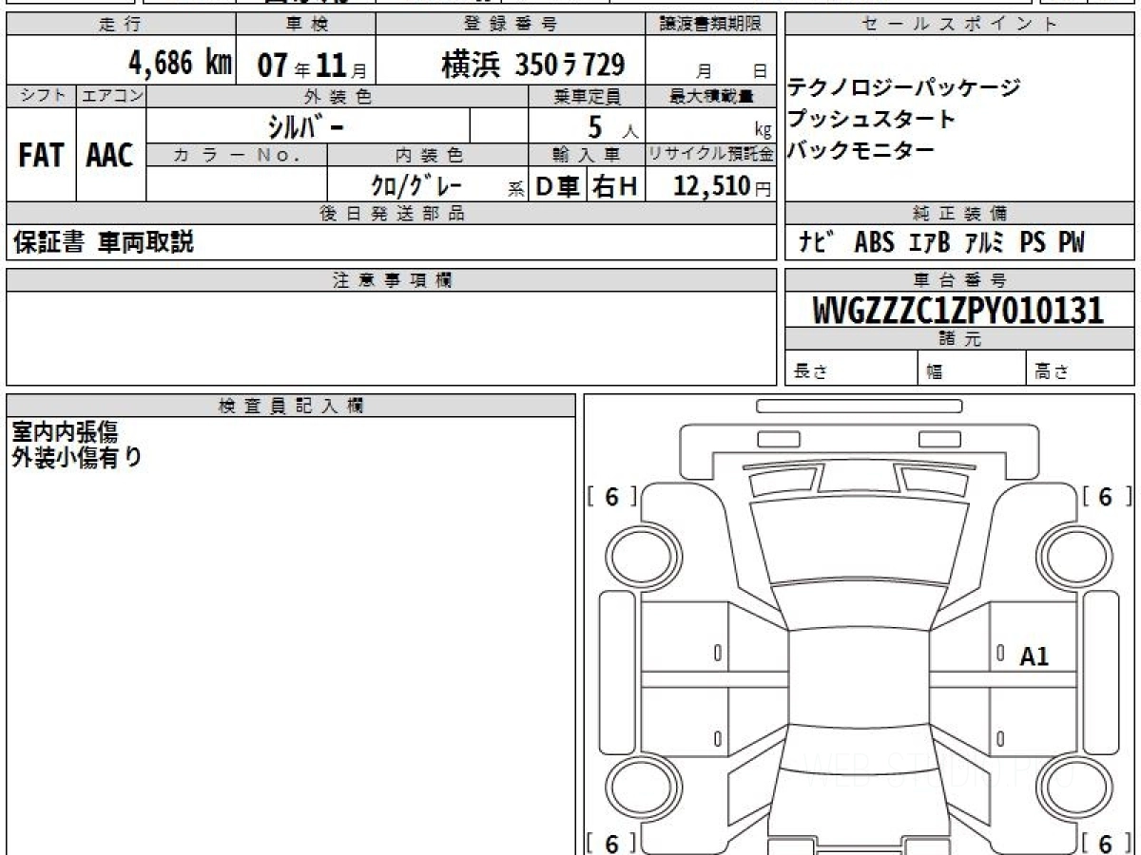This screenshot has width=1141, height=855.
Task: Click registration number 横浜 350ラ729
Action: click(533, 65)
